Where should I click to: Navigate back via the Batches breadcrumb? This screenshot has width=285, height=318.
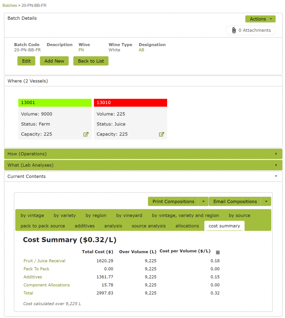tap(10, 5)
